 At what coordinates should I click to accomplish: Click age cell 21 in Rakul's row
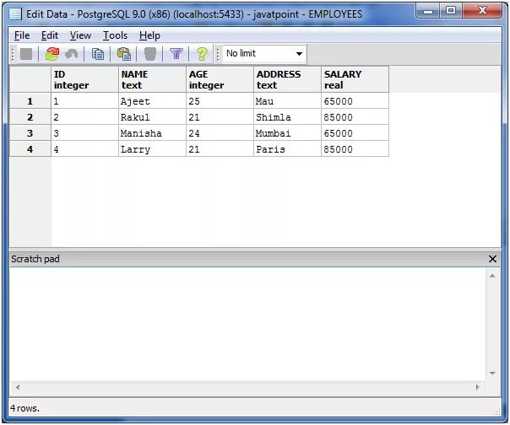220,117
